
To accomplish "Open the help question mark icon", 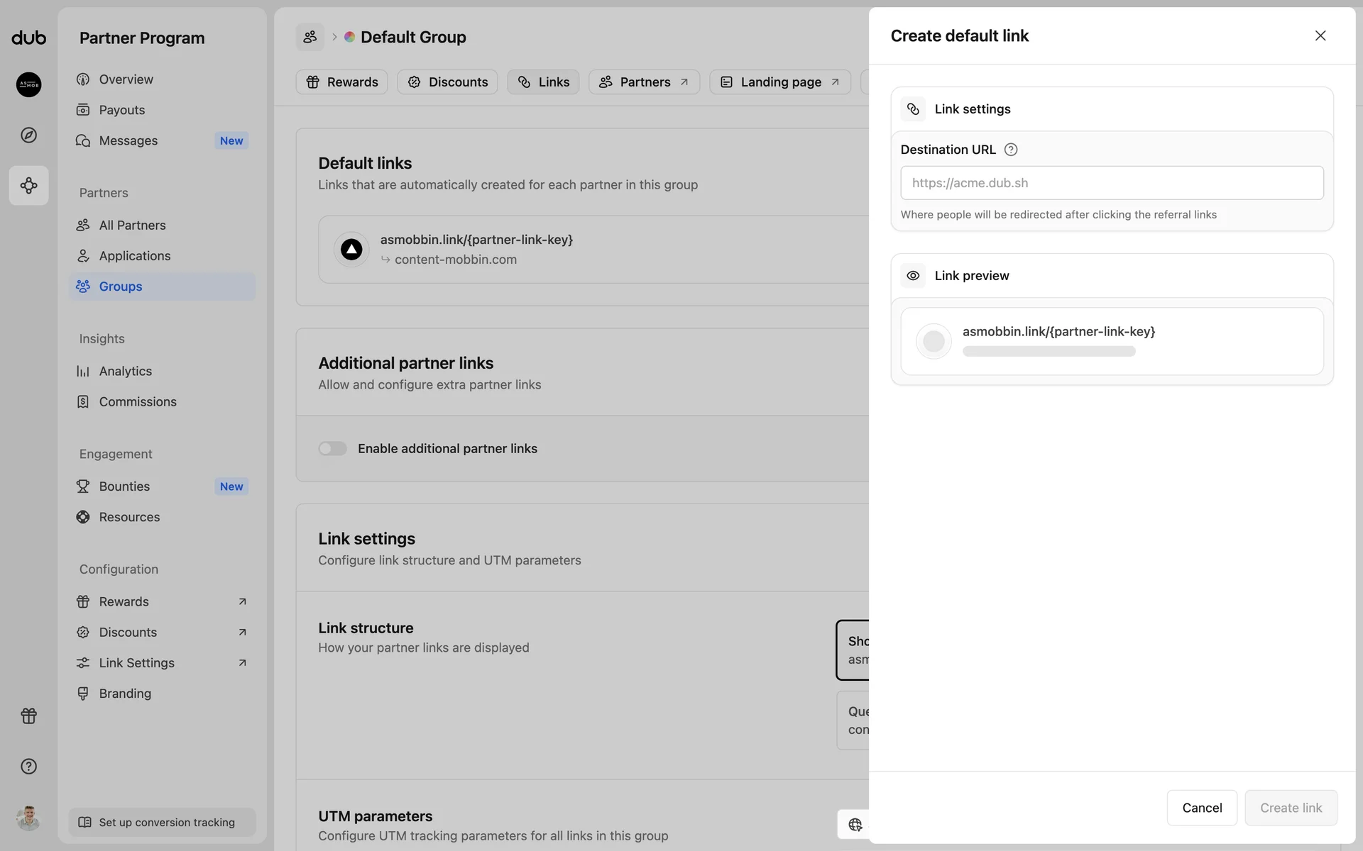I will pos(28,766).
